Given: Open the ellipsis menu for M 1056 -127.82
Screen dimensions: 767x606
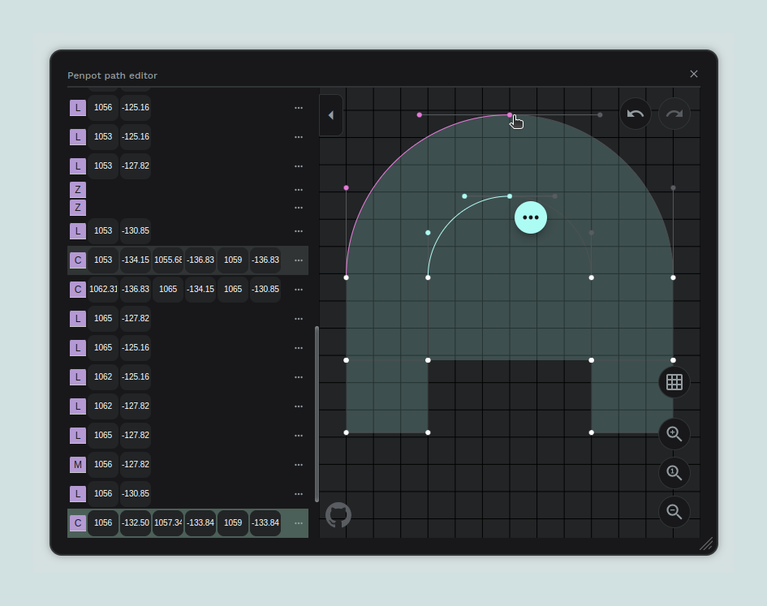Looking at the screenshot, I should (x=299, y=465).
